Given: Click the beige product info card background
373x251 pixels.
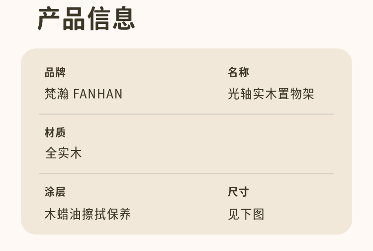Looking at the screenshot, I should tap(186, 141).
